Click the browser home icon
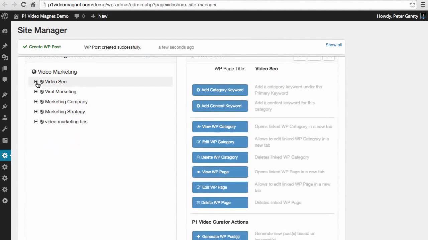The width and height of the screenshot is (428, 240). tap(33, 5)
